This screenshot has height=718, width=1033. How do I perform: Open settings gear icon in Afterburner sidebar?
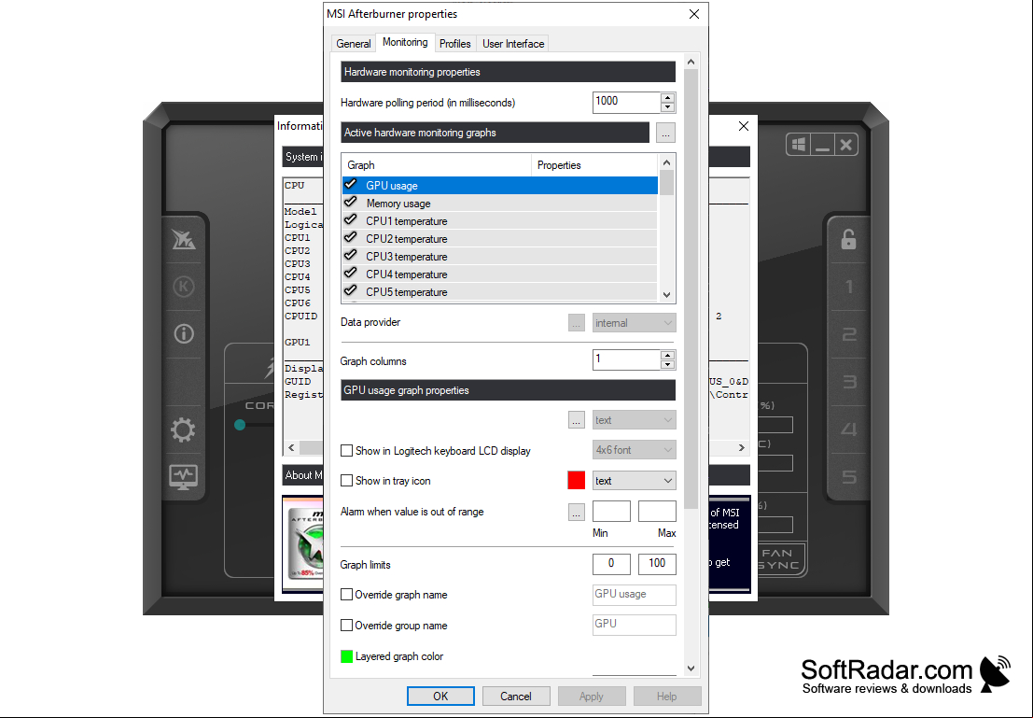click(x=183, y=429)
